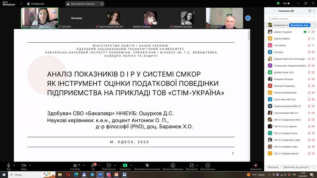Viewport: 317px width, 178px height.
Task: Click green screen-share indicator for Дмитро Ошурков
Action: pos(305,32)
